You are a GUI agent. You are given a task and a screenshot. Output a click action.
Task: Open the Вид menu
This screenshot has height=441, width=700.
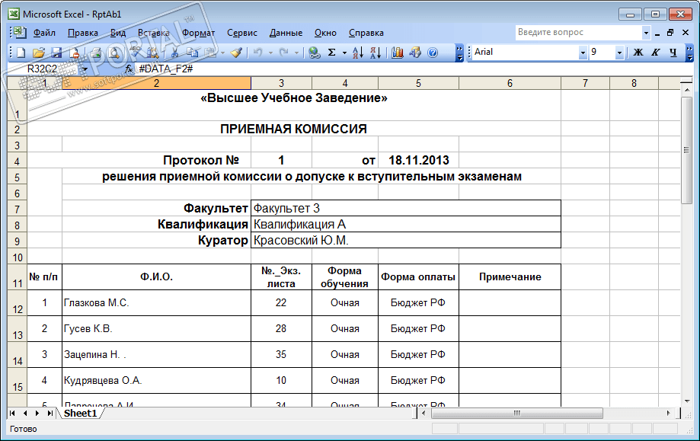(118, 33)
